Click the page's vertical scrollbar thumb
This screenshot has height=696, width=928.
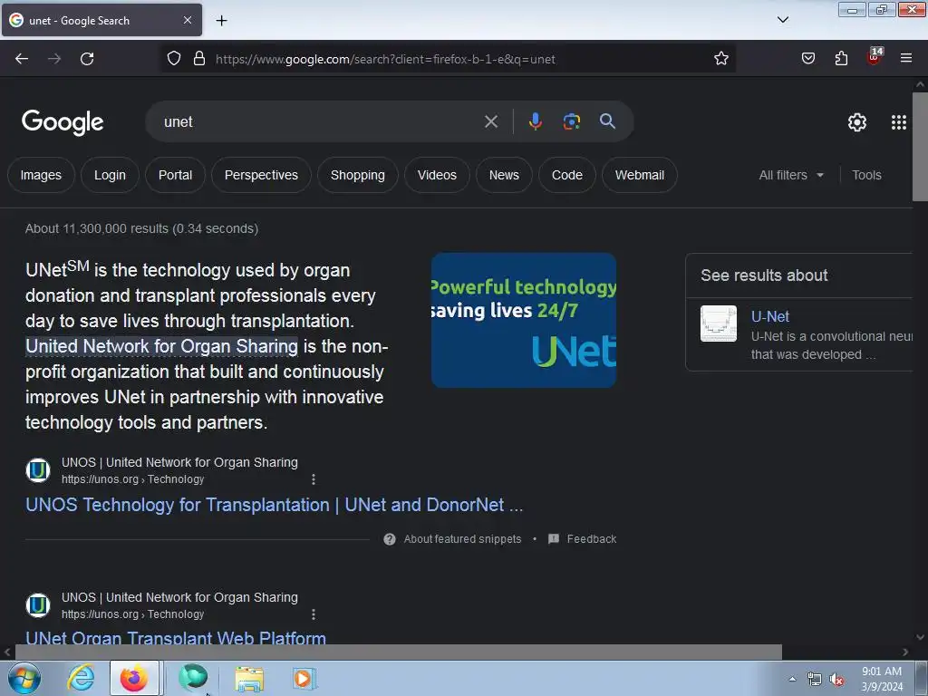pyautogui.click(x=920, y=147)
